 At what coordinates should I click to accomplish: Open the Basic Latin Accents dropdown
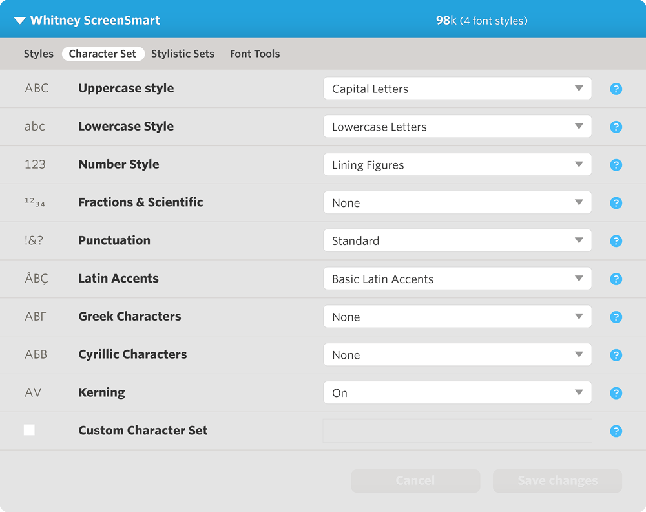point(457,279)
